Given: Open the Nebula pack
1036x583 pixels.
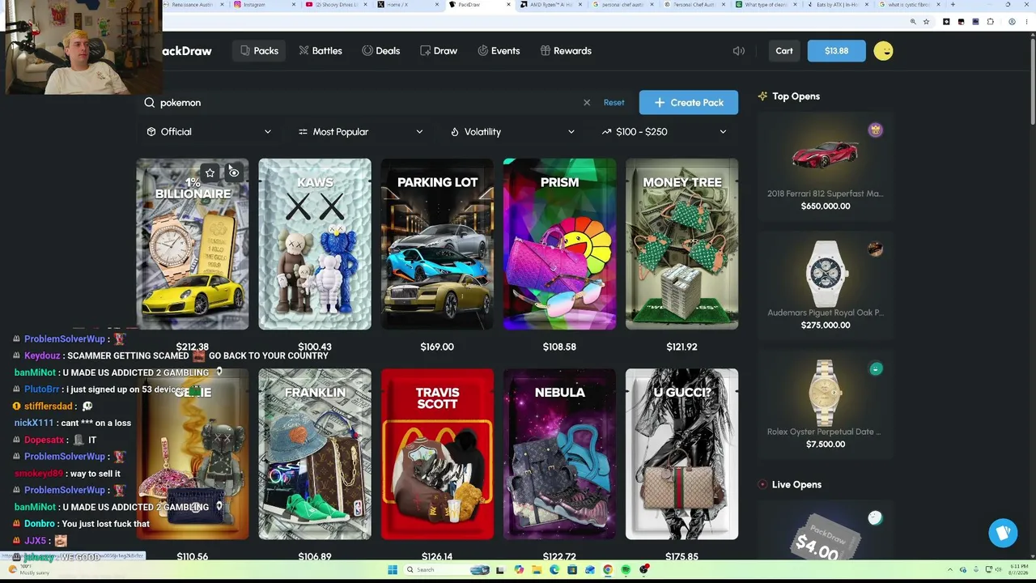Looking at the screenshot, I should click(559, 454).
